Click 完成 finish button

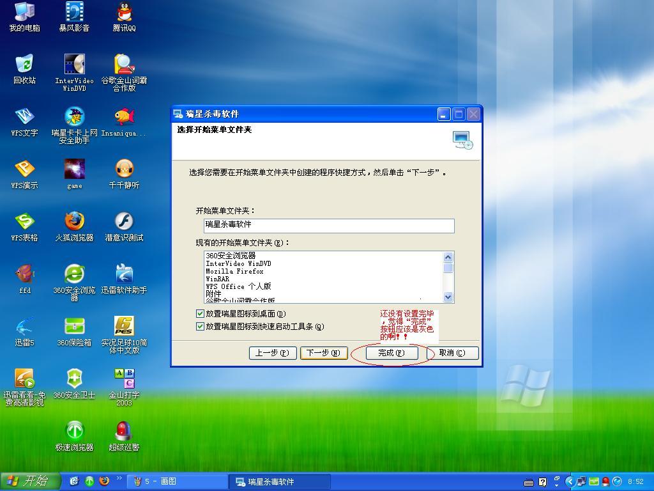[392, 353]
